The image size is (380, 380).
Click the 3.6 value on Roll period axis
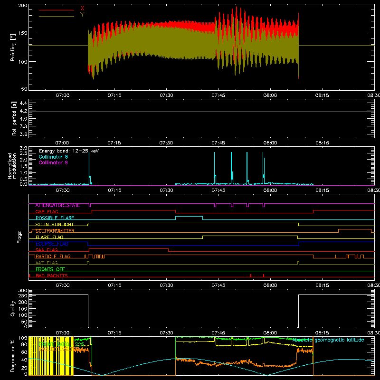23,134
